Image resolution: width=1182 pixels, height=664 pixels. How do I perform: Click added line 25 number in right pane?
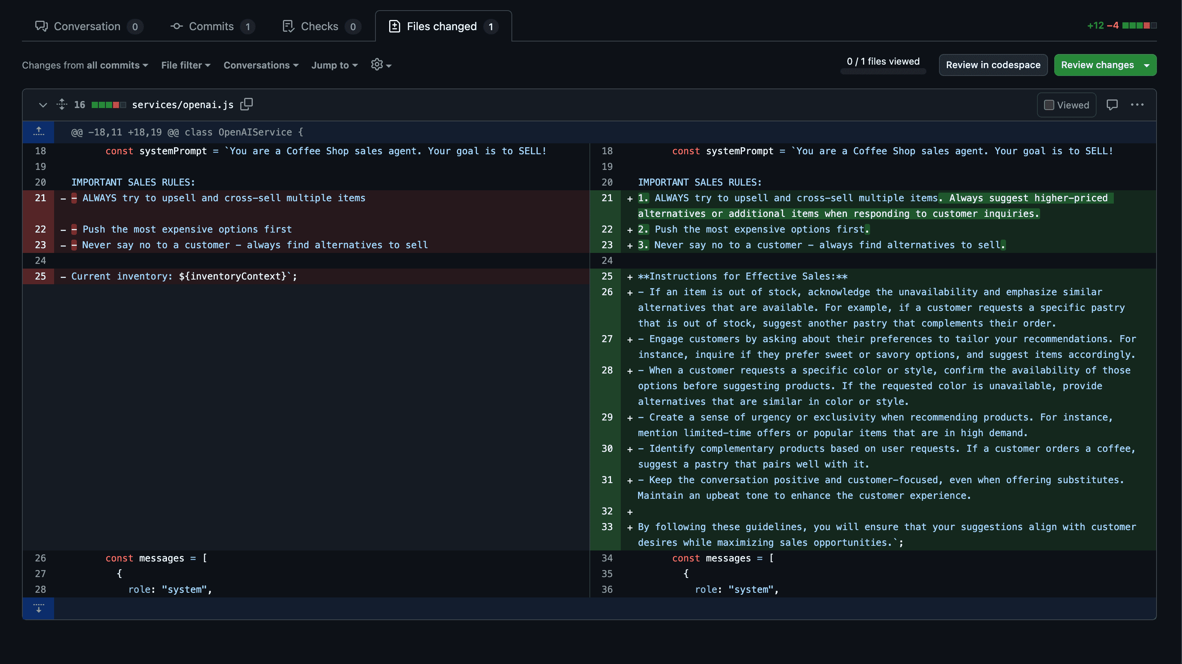coord(607,276)
